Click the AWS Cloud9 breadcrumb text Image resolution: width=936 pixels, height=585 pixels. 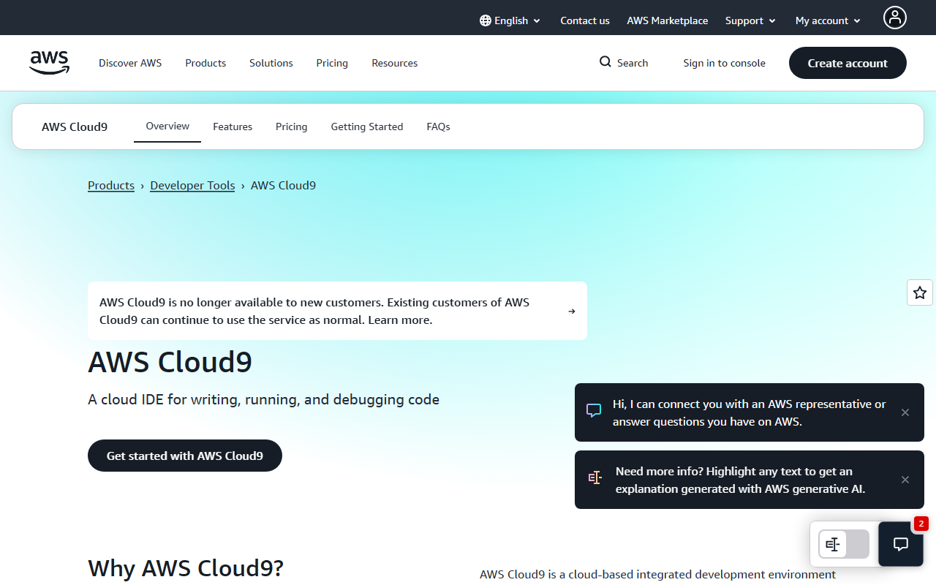[x=284, y=186]
